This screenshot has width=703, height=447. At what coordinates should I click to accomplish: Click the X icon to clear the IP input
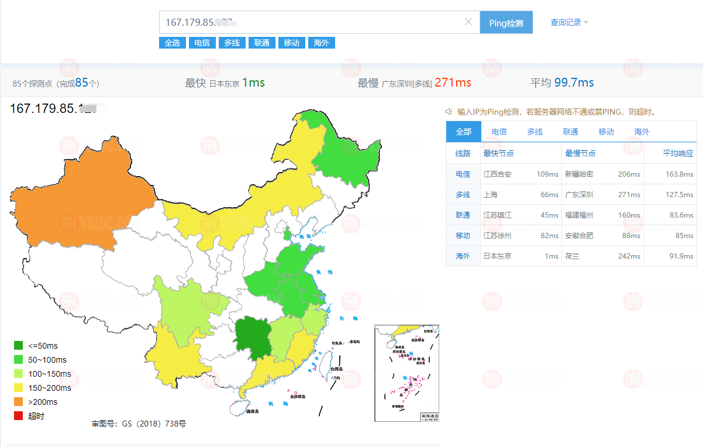pyautogui.click(x=468, y=22)
